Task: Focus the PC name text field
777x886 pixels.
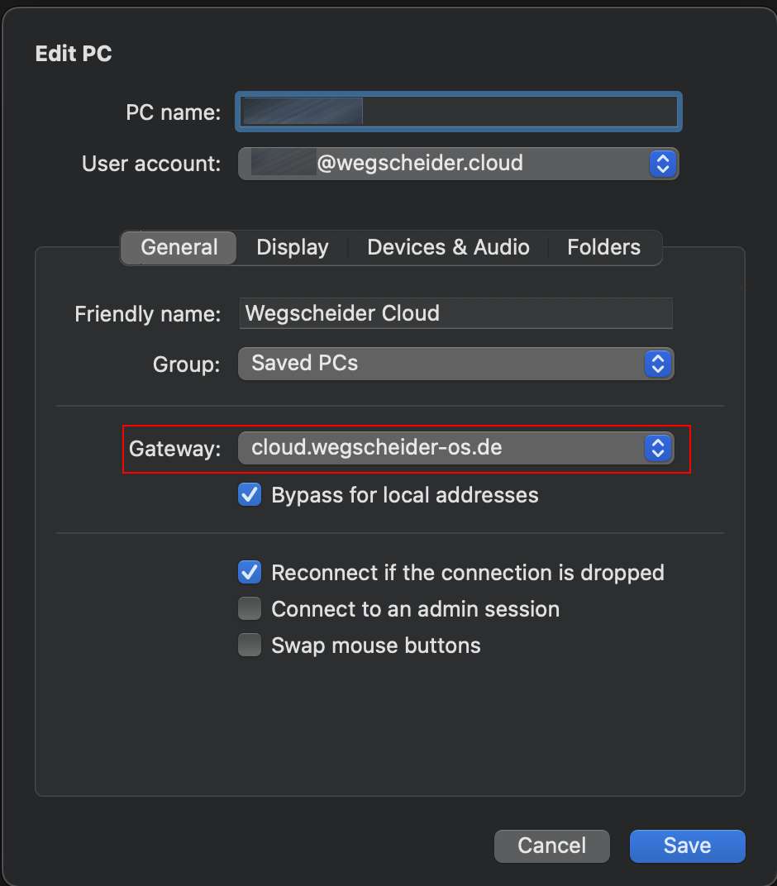Action: click(458, 112)
